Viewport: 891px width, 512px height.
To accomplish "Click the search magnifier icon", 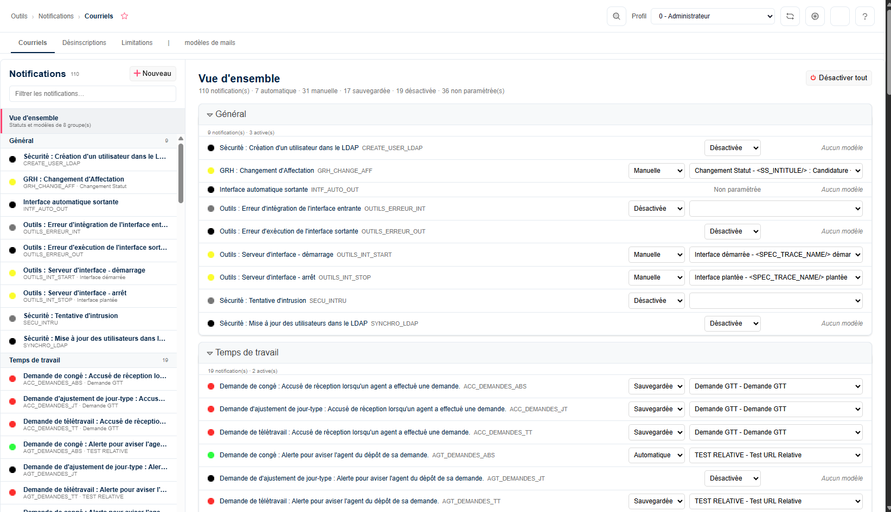I will point(616,16).
